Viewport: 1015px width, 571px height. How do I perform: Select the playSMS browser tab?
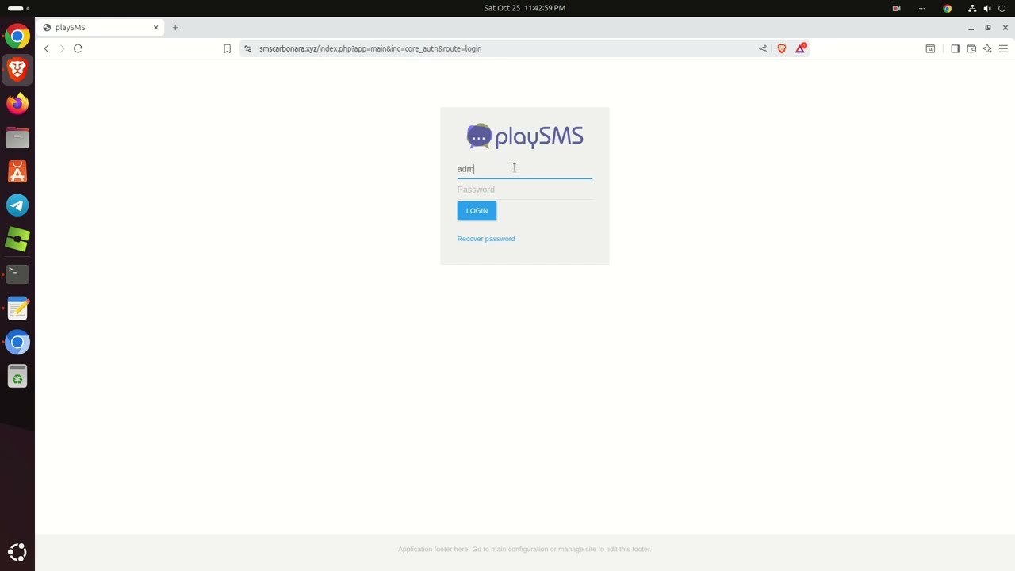click(99, 27)
